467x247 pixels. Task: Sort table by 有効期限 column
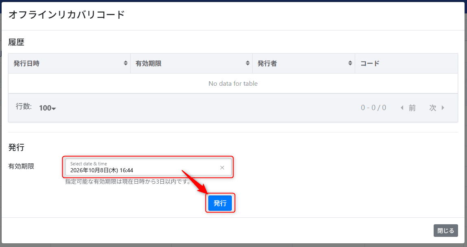tap(191, 63)
